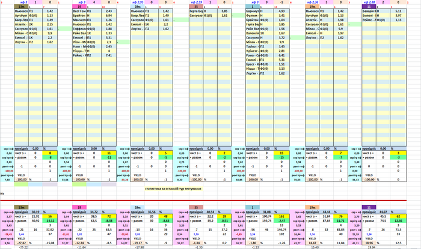Select the odds cell '5,11'
Image resolution: width=421 pixels, height=249 pixels.
[x=398, y=11]
